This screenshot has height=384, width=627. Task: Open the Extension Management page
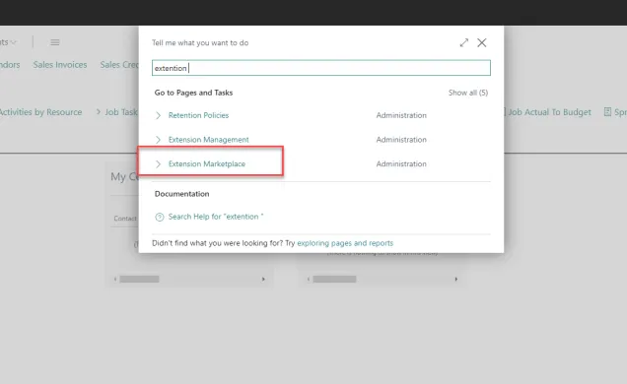click(x=208, y=140)
